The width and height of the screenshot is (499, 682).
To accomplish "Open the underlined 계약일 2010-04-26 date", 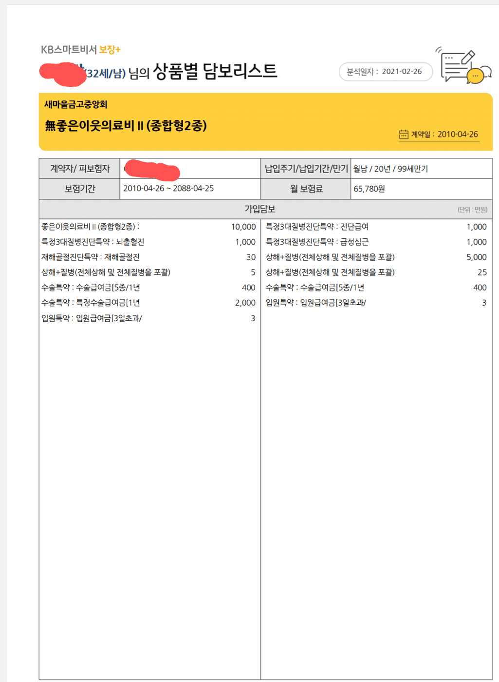I will [444, 135].
